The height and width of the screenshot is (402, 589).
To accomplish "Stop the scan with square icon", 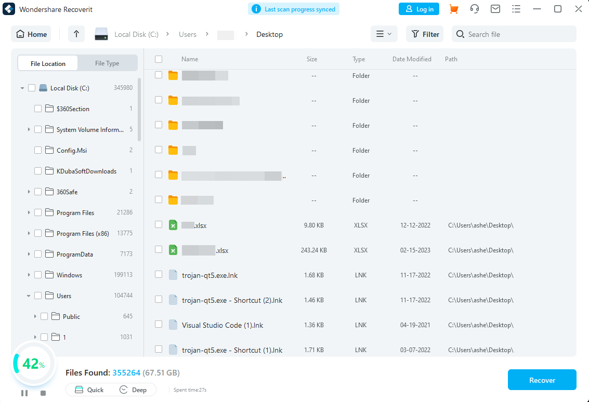I will (x=43, y=393).
